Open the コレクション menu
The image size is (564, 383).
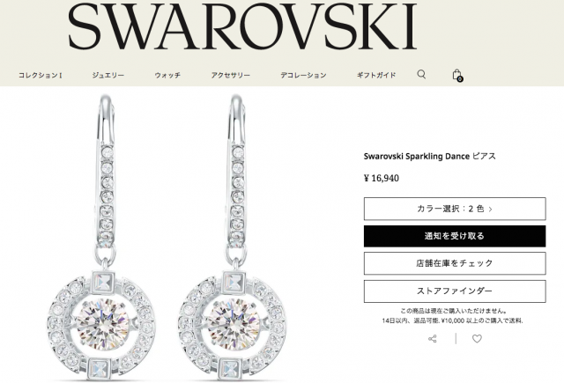(41, 75)
